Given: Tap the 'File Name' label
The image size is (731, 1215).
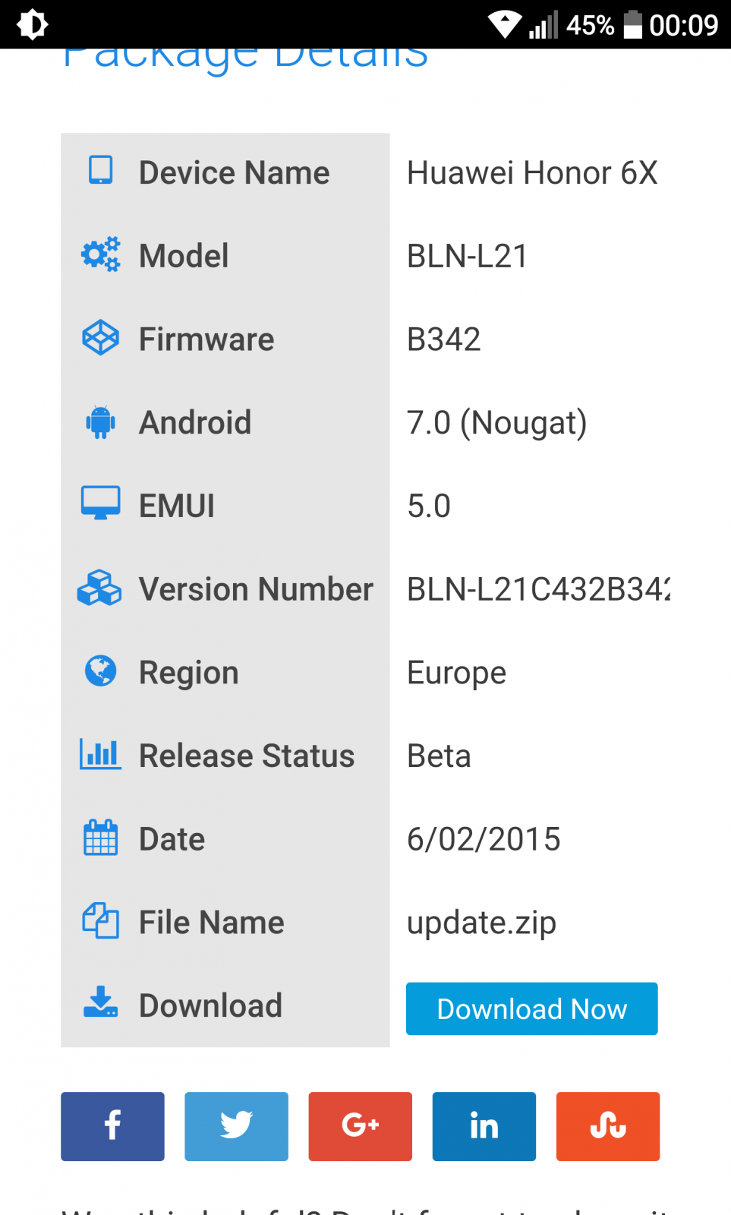Looking at the screenshot, I should pos(212,923).
